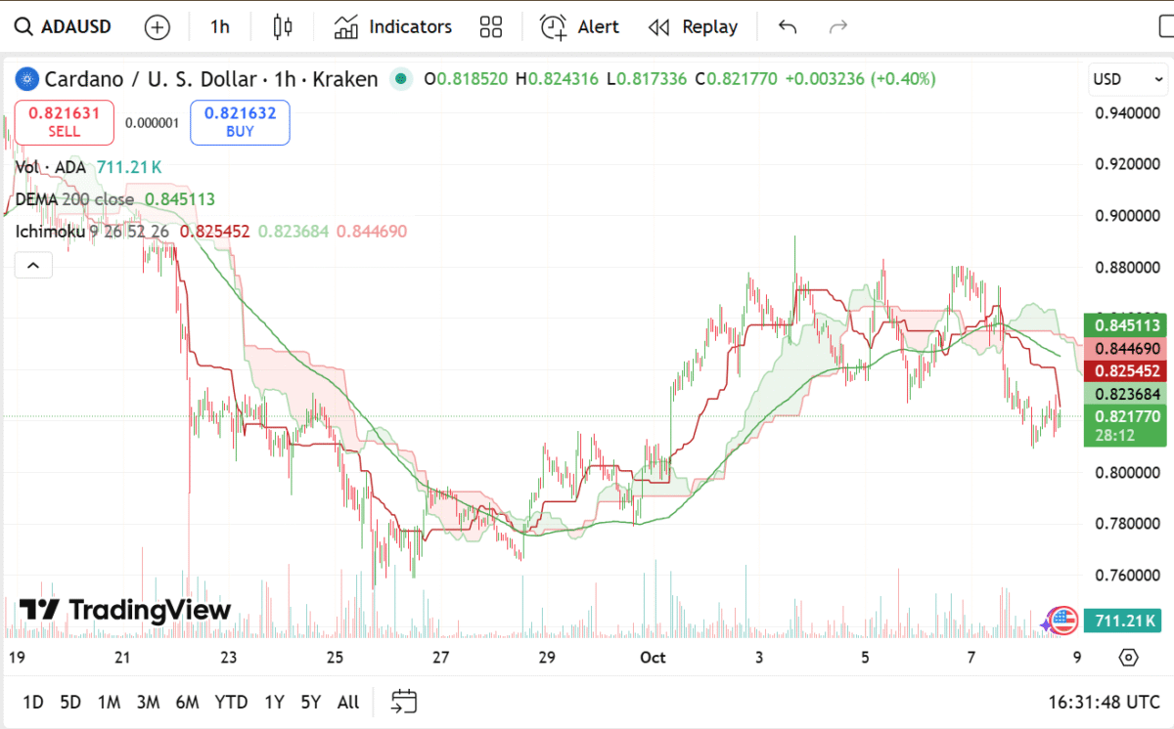Undo the last chart action
This screenshot has height=729, width=1174.
tap(788, 26)
